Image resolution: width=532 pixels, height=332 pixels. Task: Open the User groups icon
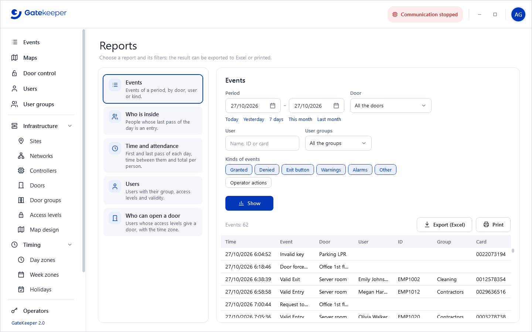pyautogui.click(x=14, y=104)
